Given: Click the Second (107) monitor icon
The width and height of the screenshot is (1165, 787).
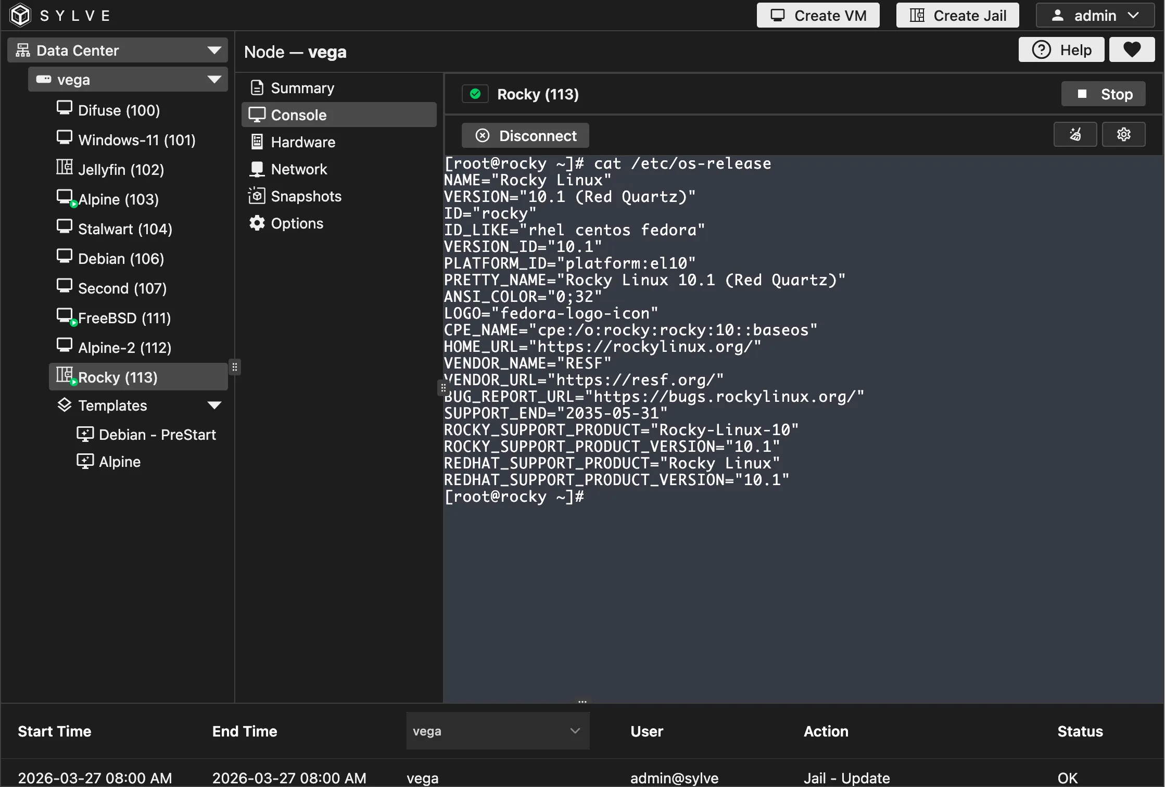Looking at the screenshot, I should [65, 286].
